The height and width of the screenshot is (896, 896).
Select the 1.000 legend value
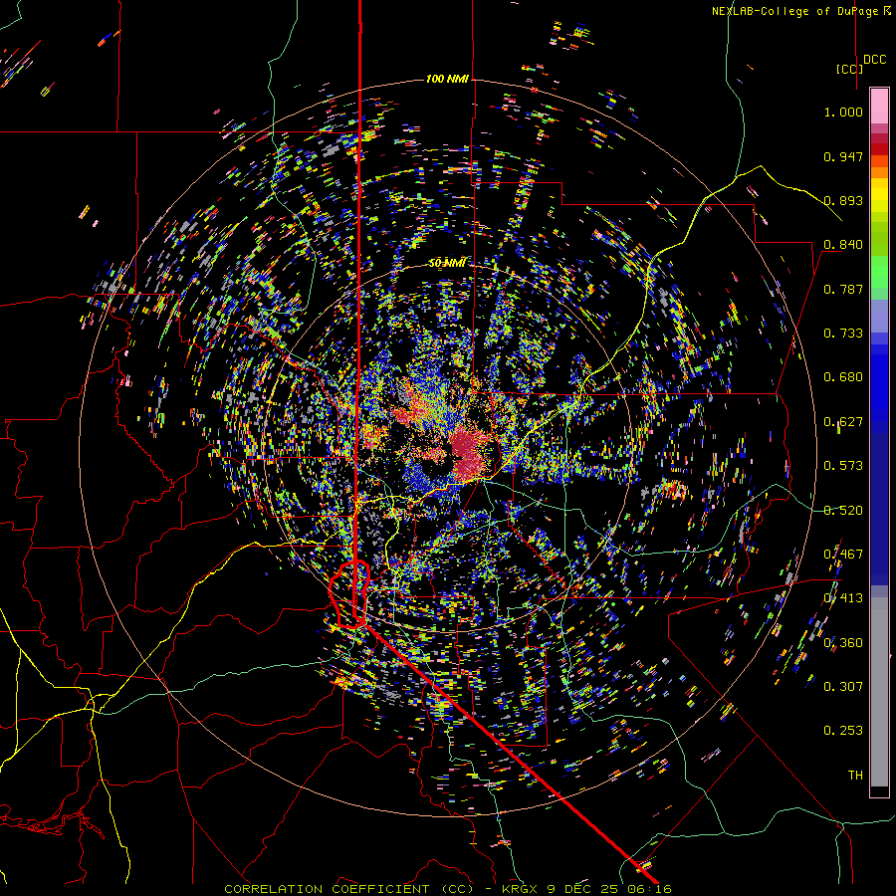click(843, 112)
